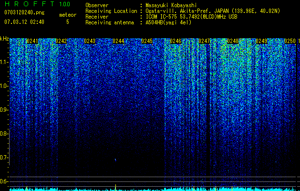Click the meteor count value 5
The width and height of the screenshot is (300, 191).
click(68, 22)
